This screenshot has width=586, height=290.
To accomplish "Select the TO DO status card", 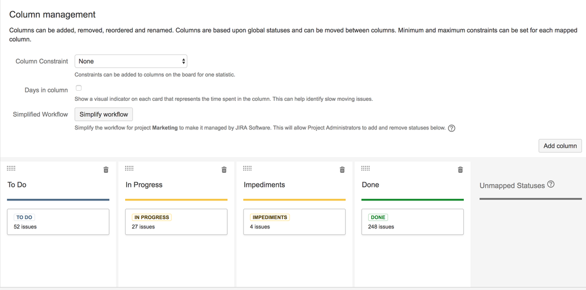I will tap(58, 222).
